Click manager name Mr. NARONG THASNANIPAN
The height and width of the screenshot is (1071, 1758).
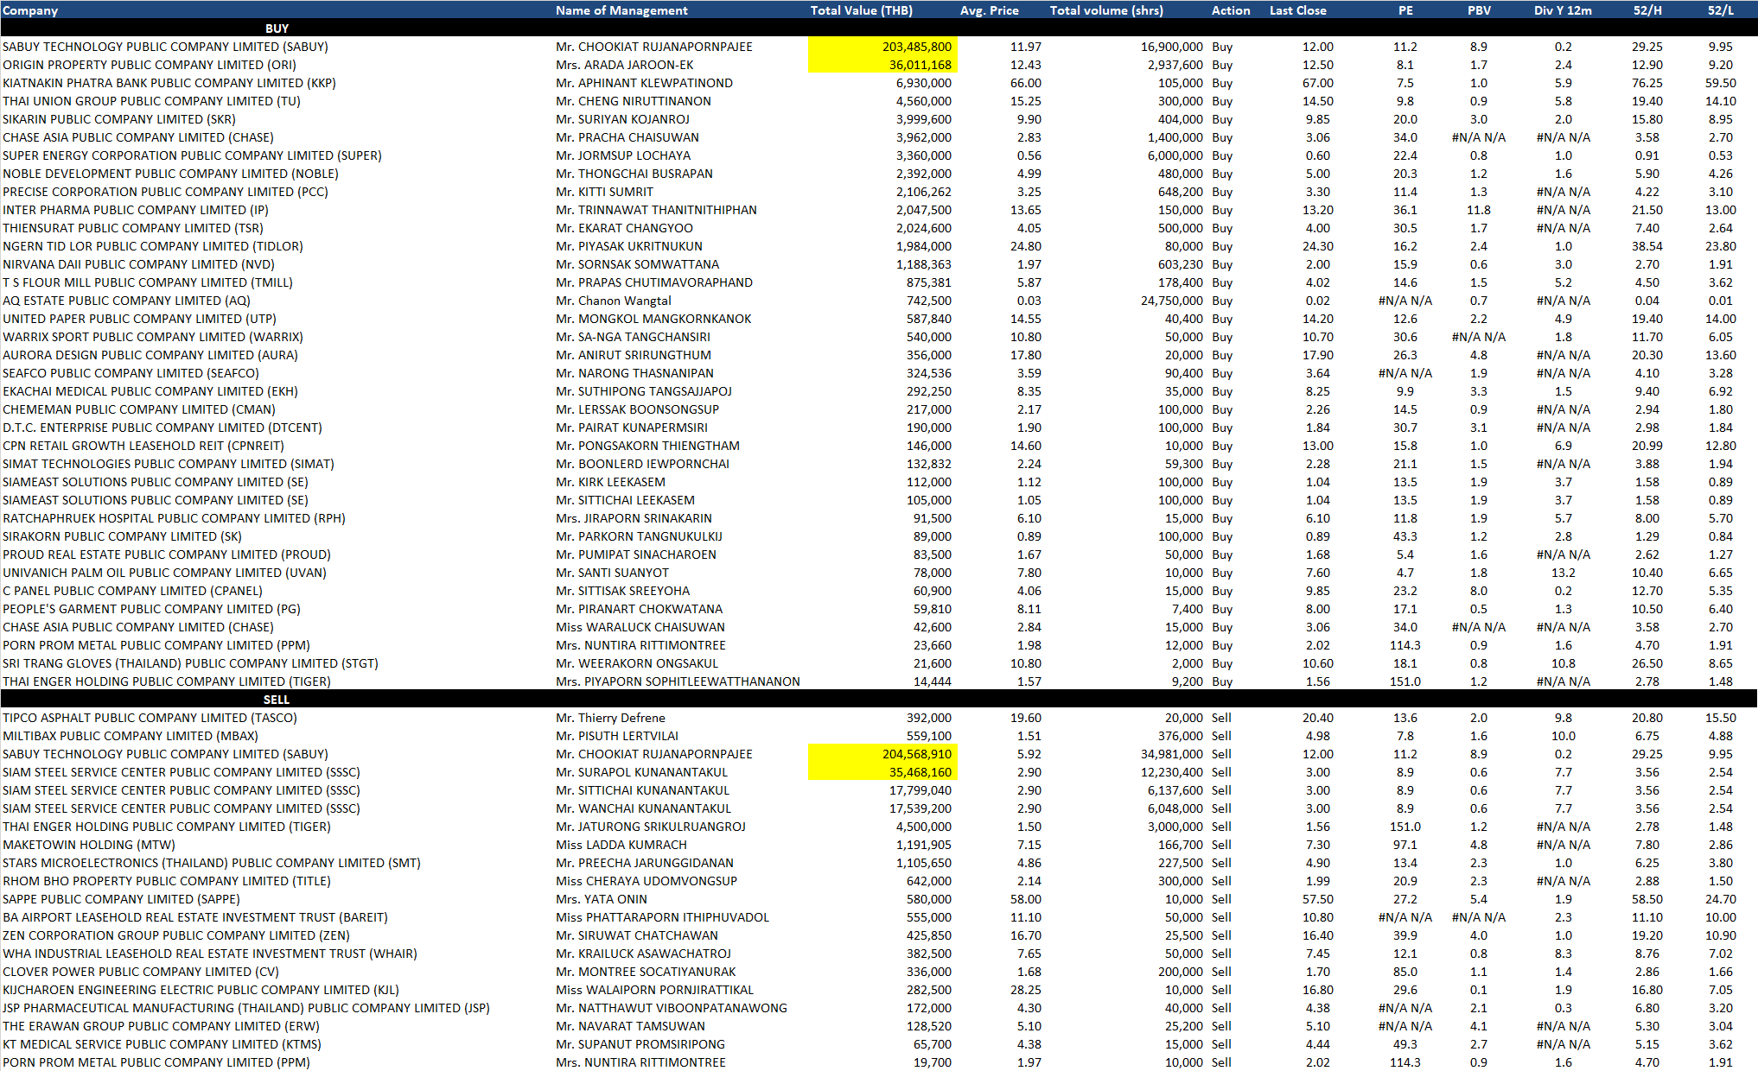point(634,373)
